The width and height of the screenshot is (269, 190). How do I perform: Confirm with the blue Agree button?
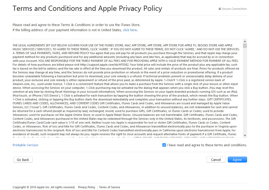click(237, 160)
